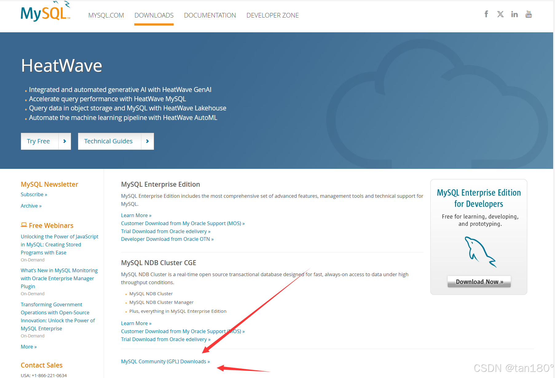Click the arrow beside Technical Guides
This screenshot has width=555, height=378.
pyautogui.click(x=148, y=141)
